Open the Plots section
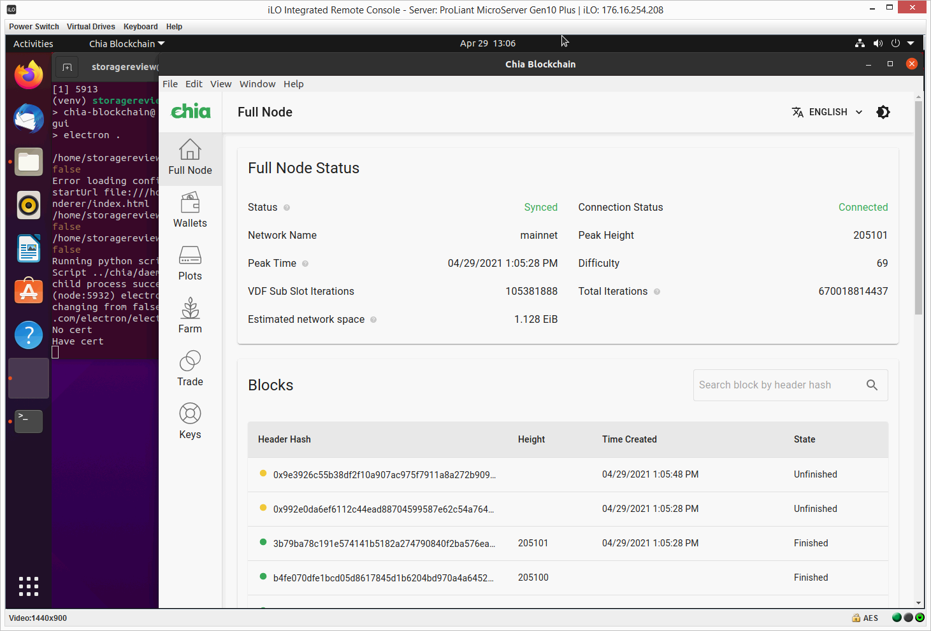Viewport: 931px width, 631px height. [189, 263]
